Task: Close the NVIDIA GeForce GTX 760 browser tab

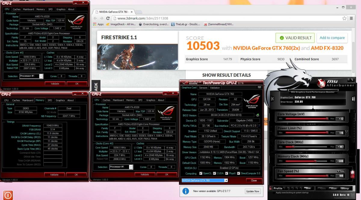Action: point(131,12)
